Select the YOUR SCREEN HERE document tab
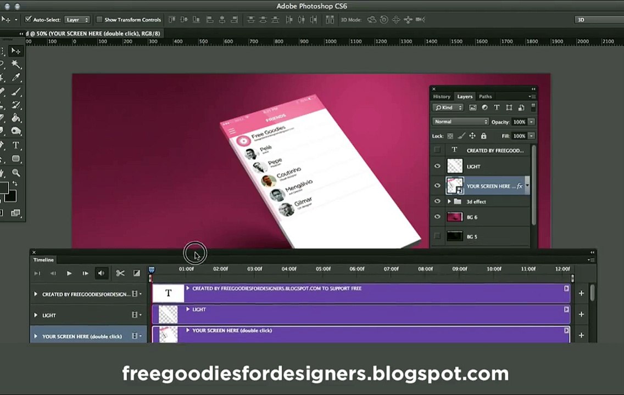The height and width of the screenshot is (395, 624). 93,34
